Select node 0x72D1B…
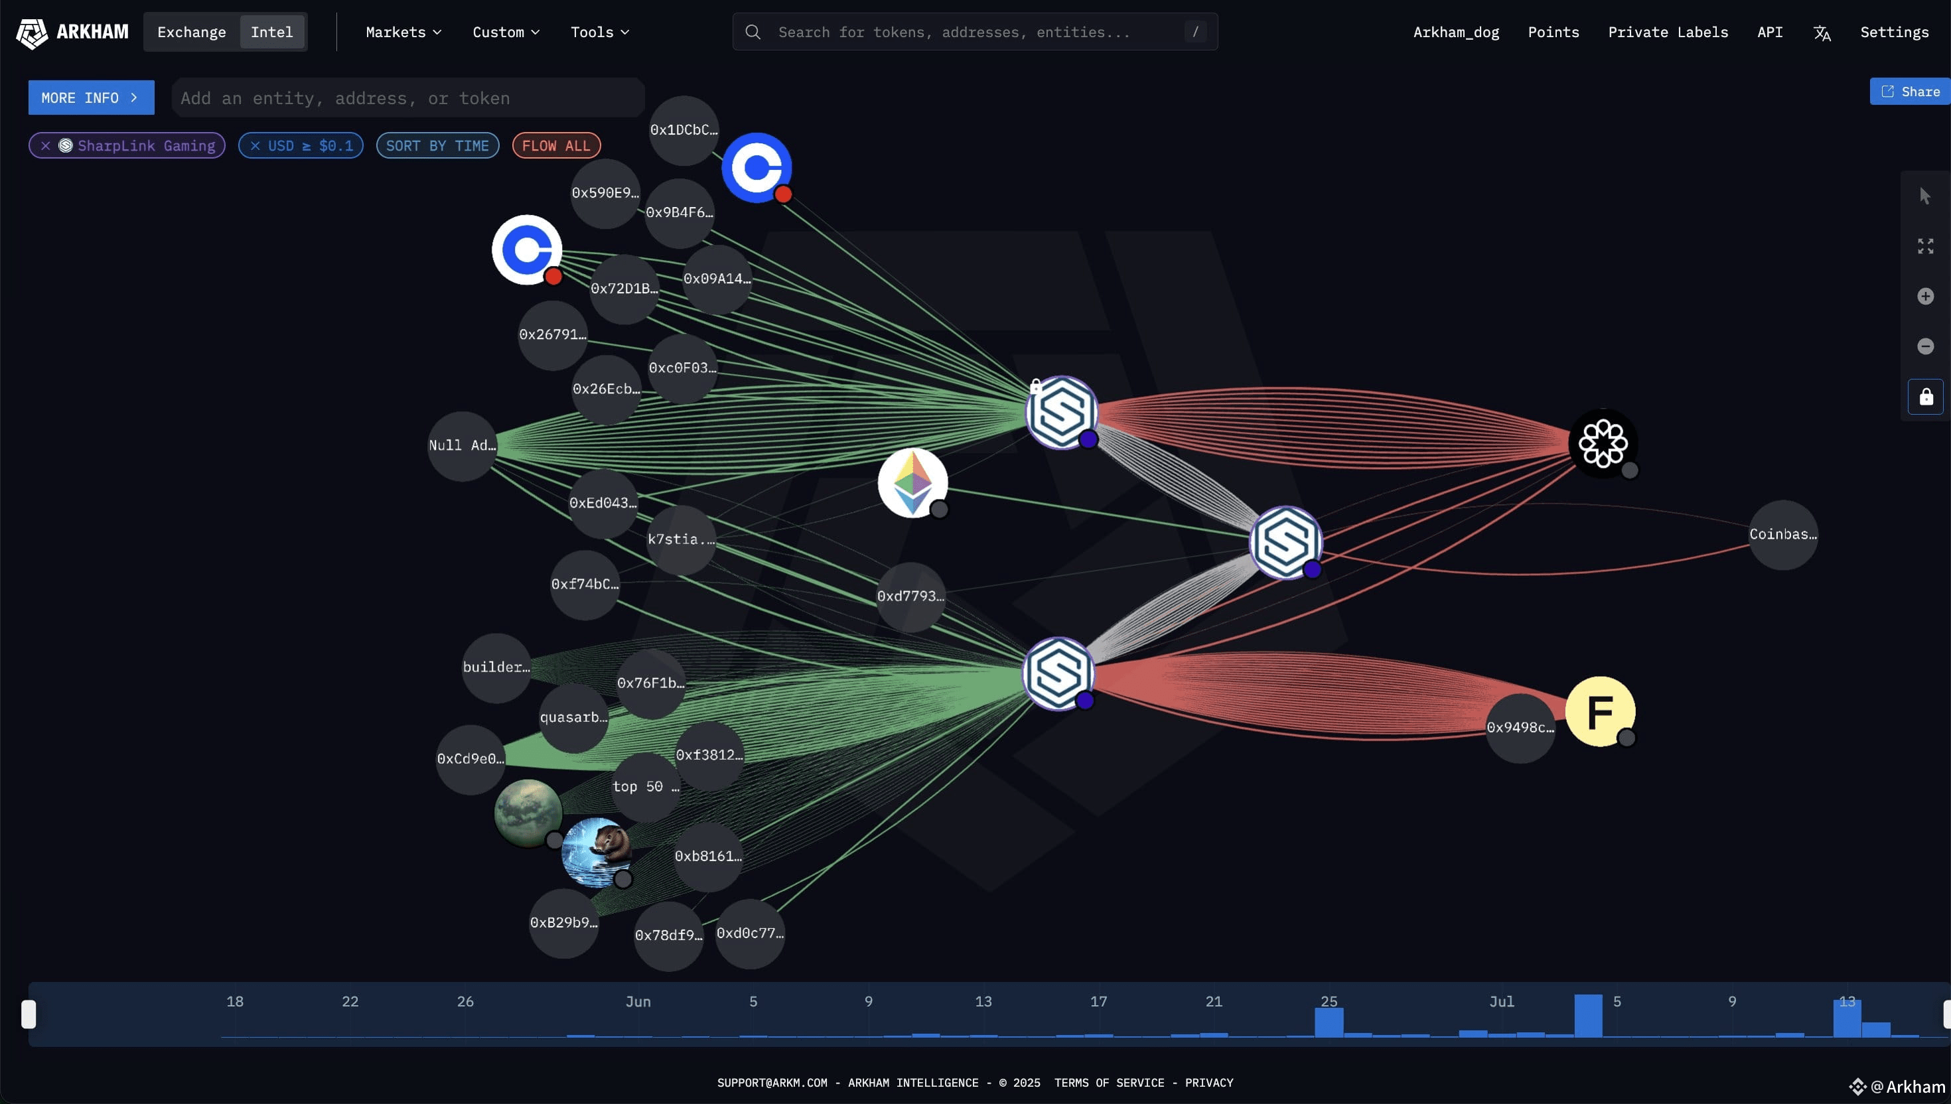 pos(624,289)
